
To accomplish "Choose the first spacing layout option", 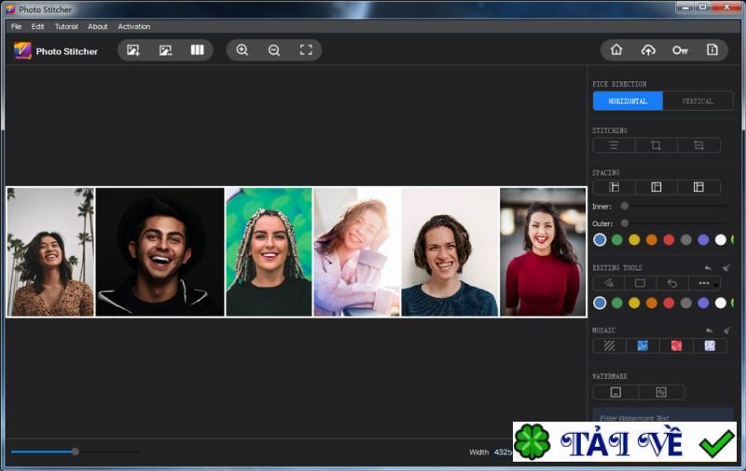I will [614, 187].
